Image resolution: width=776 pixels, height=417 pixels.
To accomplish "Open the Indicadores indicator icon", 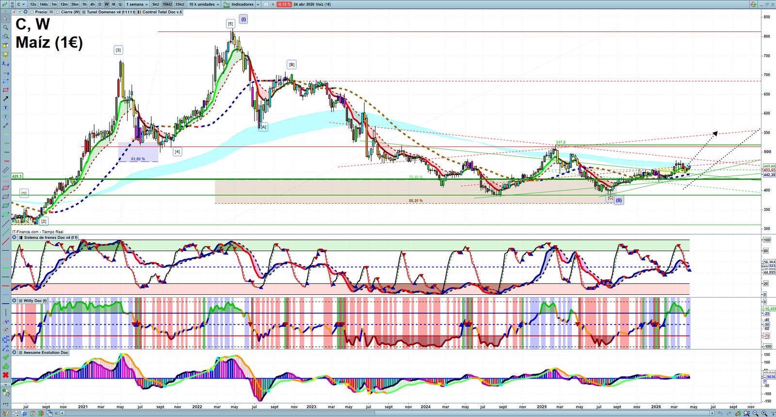I will (x=226, y=4).
